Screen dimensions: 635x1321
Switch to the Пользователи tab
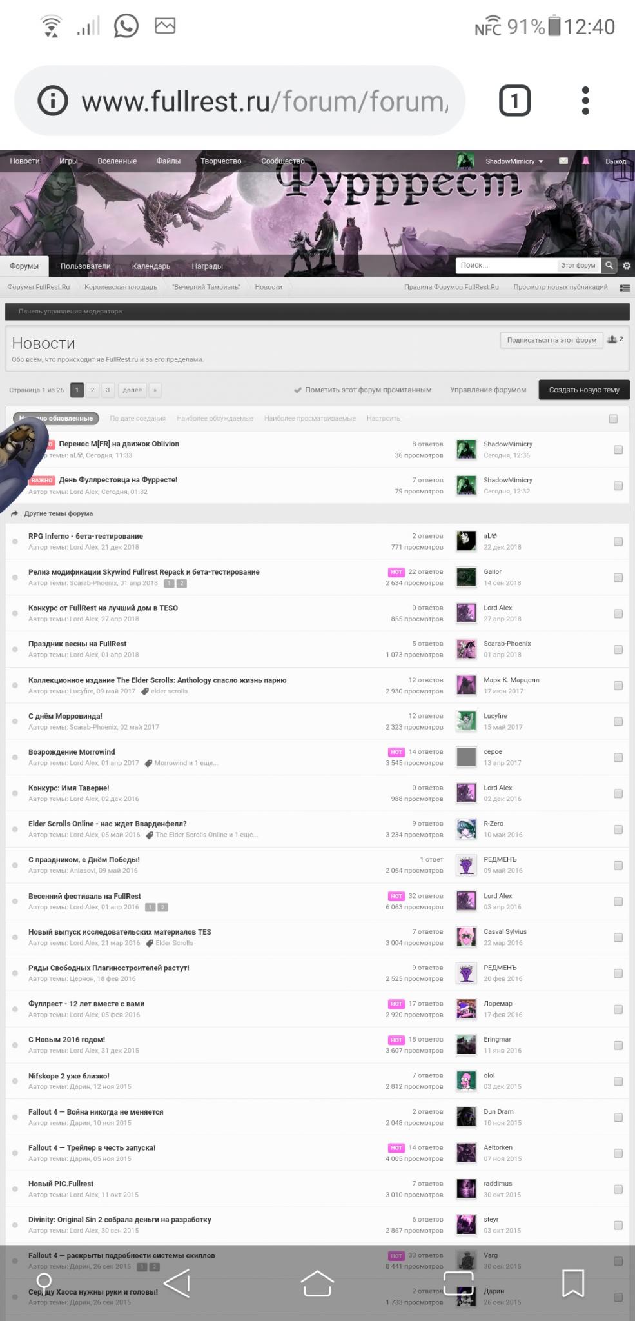(85, 266)
